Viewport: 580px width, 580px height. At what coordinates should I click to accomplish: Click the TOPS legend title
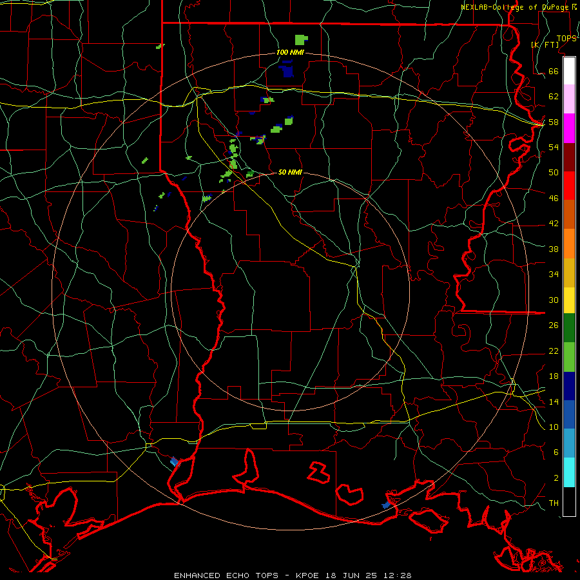[x=566, y=38]
